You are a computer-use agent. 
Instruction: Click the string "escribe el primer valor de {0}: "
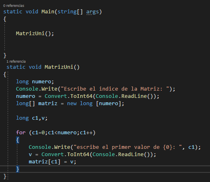[x=128, y=147]
